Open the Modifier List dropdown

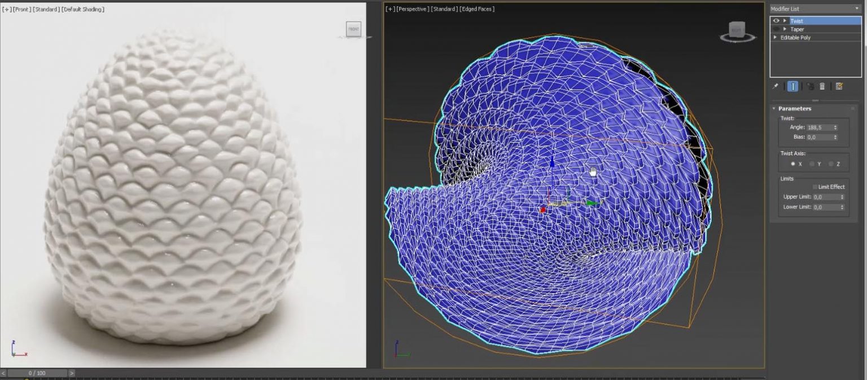coord(815,8)
